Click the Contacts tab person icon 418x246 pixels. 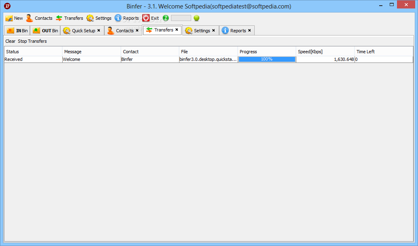[x=110, y=31]
